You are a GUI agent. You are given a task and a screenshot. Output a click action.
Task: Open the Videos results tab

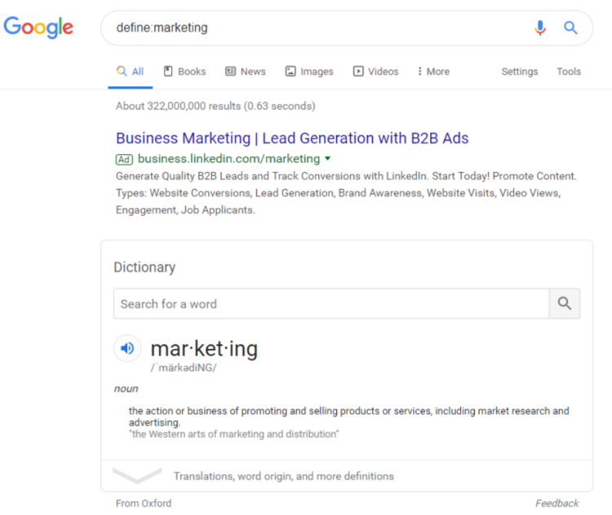(375, 72)
